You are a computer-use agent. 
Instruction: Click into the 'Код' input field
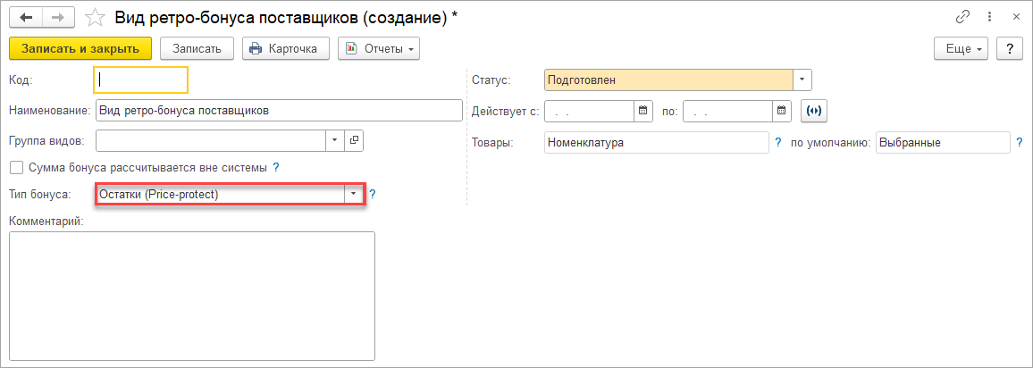tap(141, 80)
